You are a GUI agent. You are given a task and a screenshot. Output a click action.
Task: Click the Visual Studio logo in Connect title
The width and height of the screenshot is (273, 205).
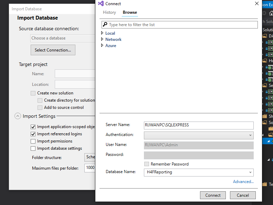point(101,3)
